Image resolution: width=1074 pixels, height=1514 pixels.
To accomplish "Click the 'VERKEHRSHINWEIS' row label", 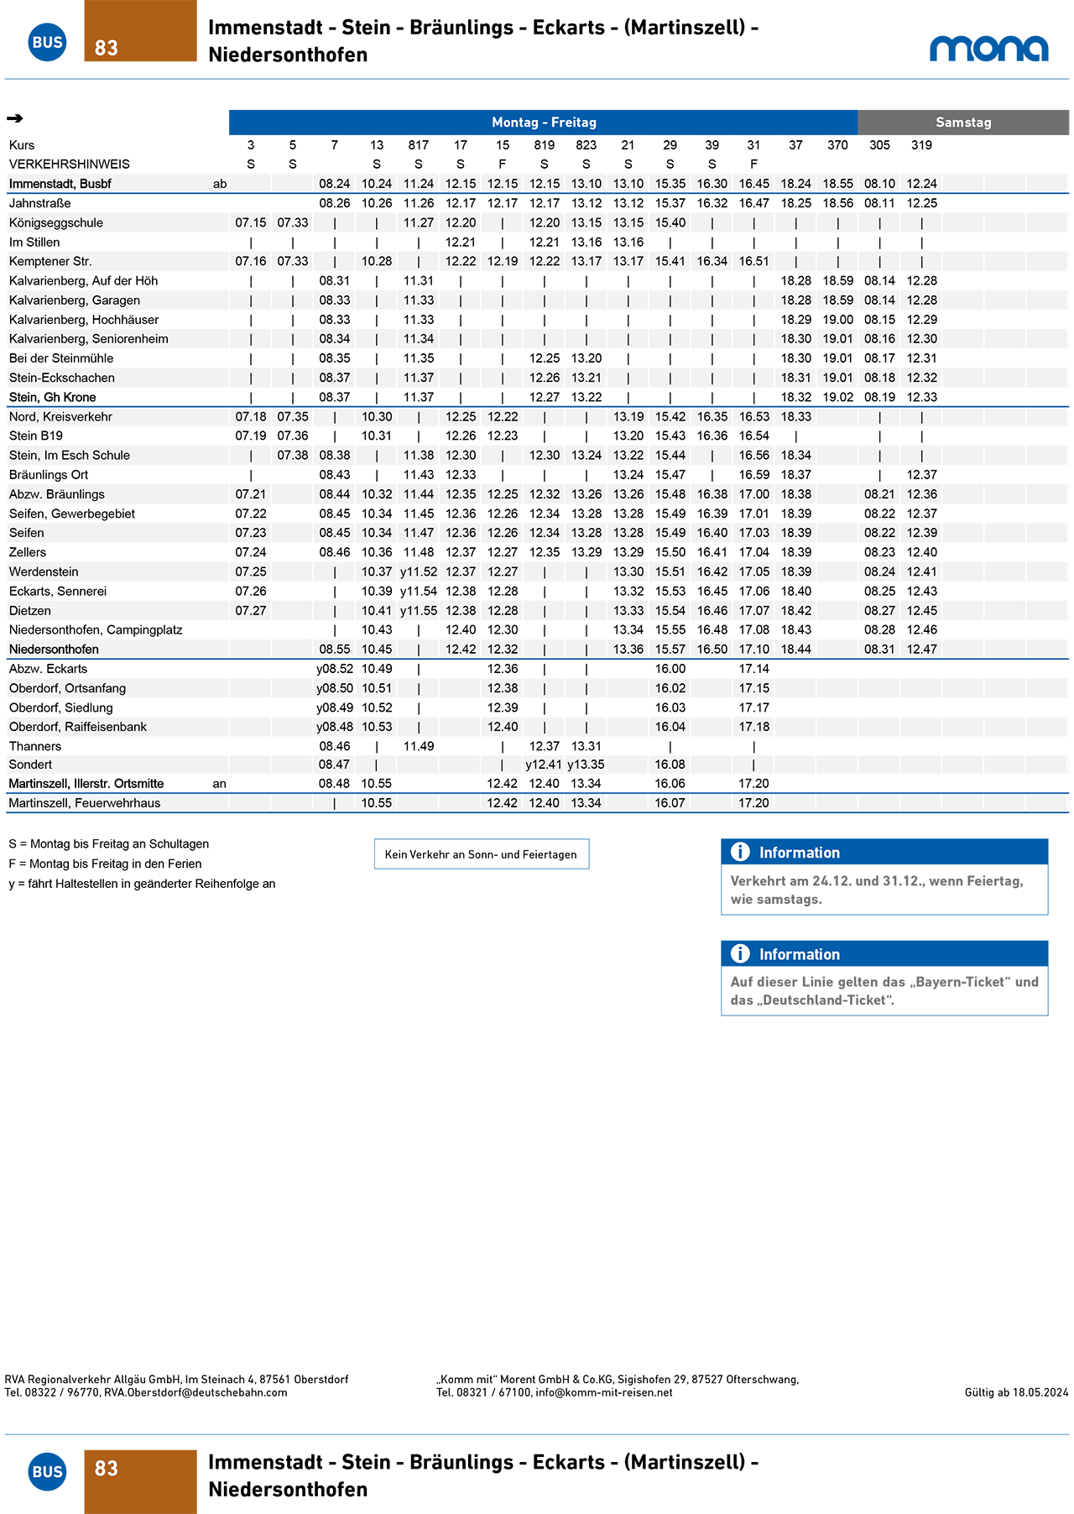I will tap(70, 164).
